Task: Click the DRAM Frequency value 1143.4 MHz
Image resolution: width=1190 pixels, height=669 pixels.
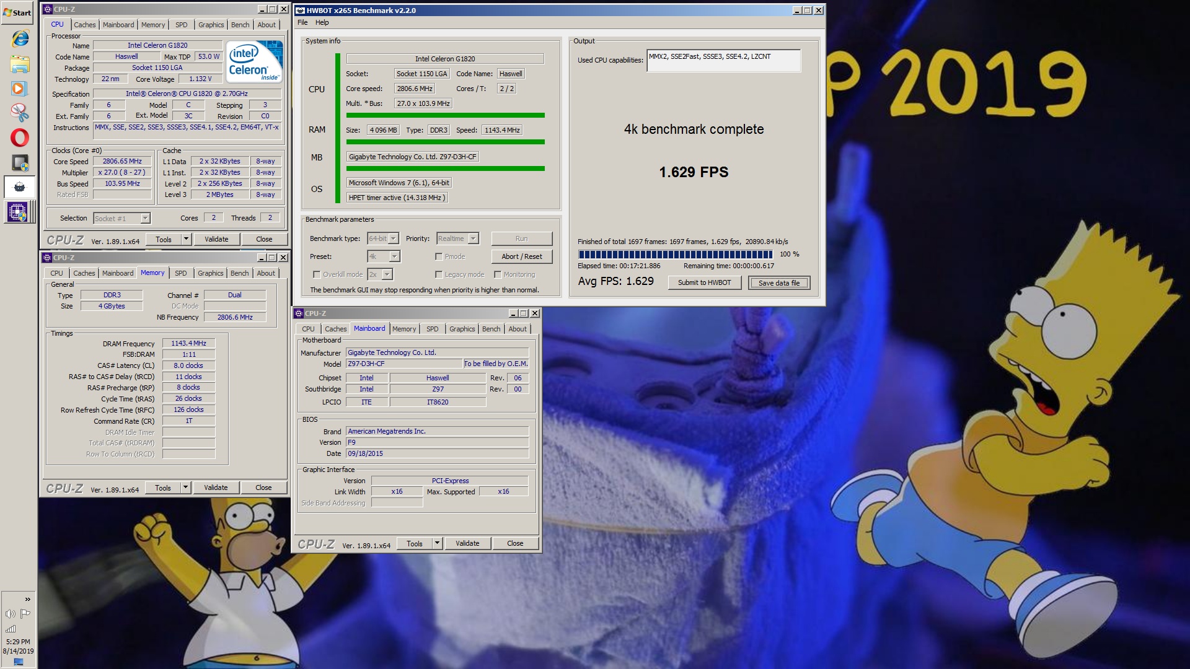Action: point(189,343)
